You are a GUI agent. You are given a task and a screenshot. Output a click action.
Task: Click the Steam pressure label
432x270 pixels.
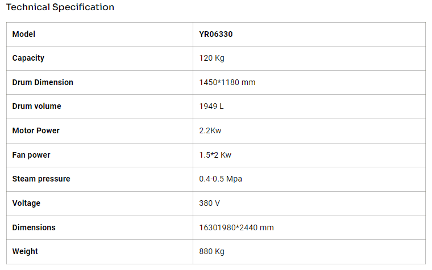[41, 179]
